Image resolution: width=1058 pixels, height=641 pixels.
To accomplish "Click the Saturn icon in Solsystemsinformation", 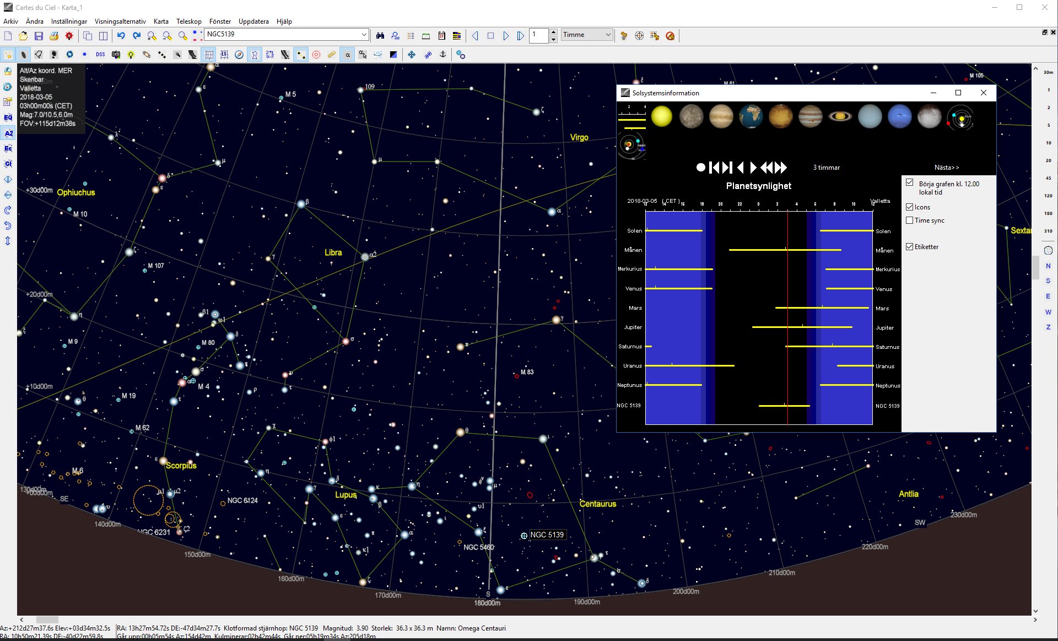I will coord(840,117).
